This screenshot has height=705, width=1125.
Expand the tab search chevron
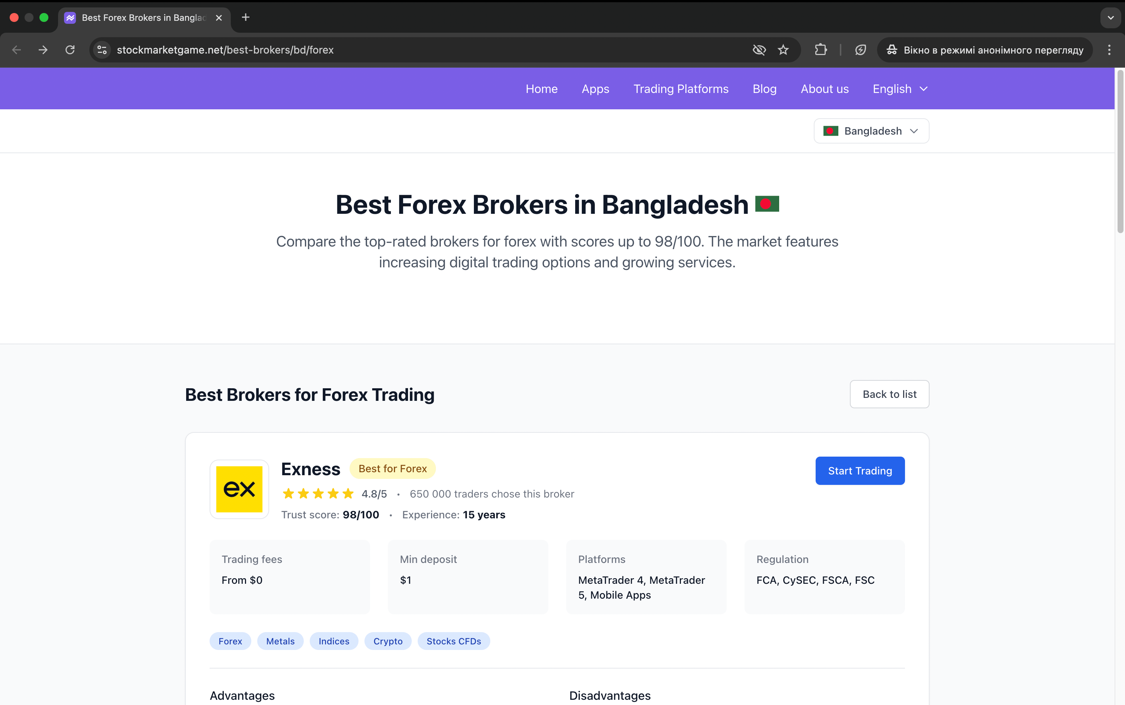(1110, 18)
